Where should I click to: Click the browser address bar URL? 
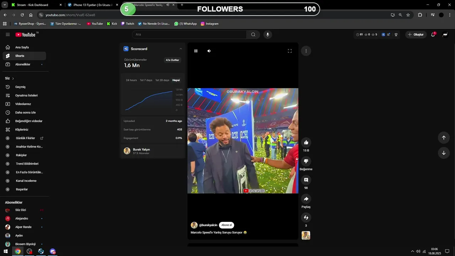[x=70, y=15]
